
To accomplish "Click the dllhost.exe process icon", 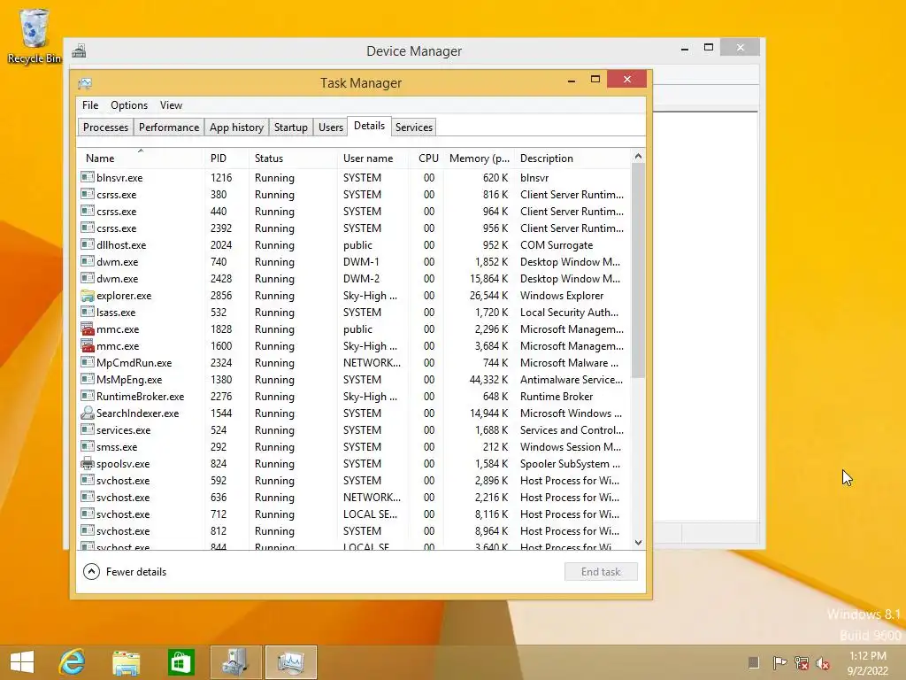I will pyautogui.click(x=88, y=244).
